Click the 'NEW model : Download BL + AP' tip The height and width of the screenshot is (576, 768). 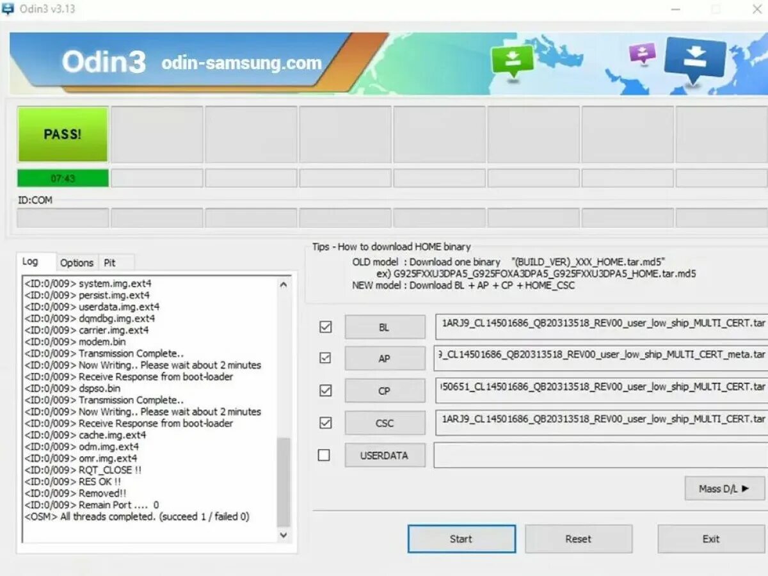click(x=463, y=285)
